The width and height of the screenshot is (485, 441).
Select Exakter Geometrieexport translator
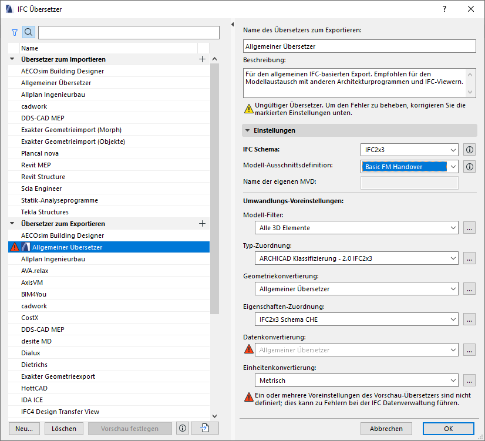(x=109, y=376)
